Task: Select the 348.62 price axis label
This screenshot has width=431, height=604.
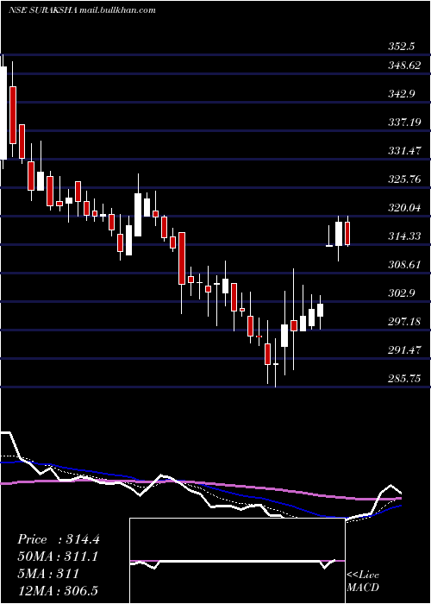Action: pyautogui.click(x=404, y=66)
